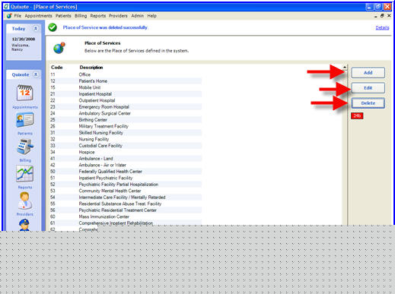This screenshot has height=294, width=395.
Task: Click the Edit button
Action: click(368, 88)
